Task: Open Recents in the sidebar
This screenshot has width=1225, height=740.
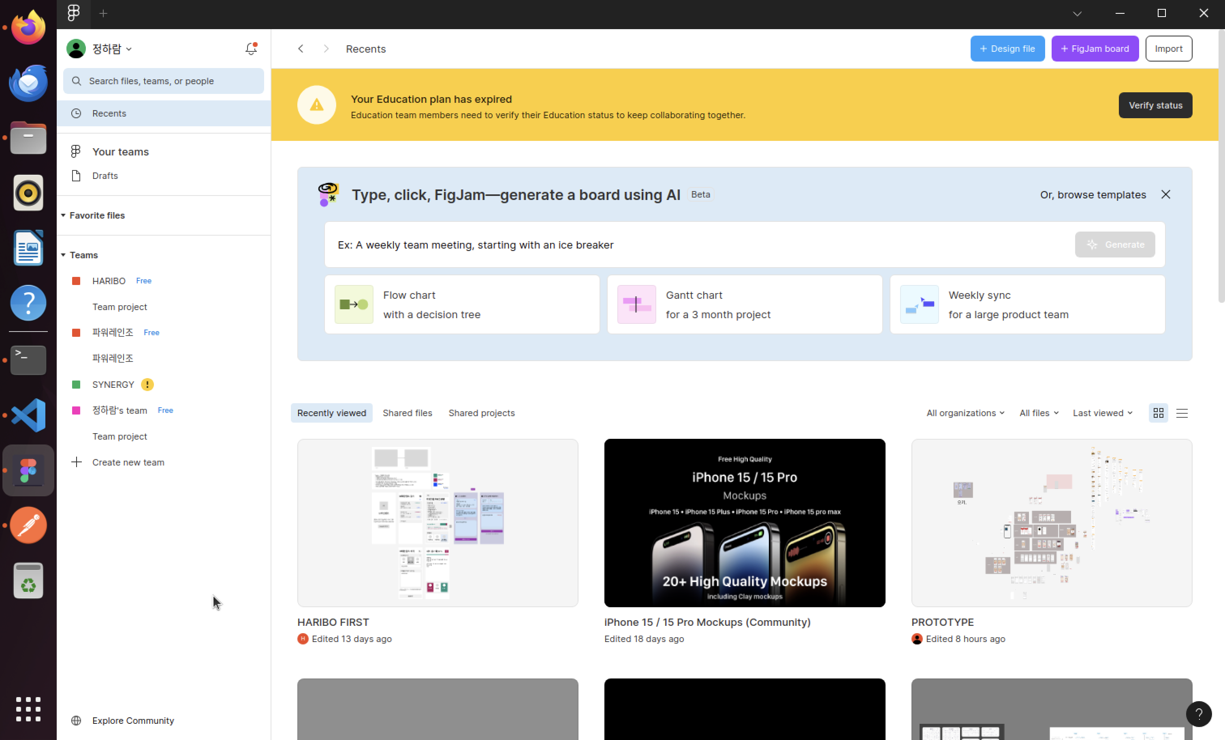Action: (164, 113)
